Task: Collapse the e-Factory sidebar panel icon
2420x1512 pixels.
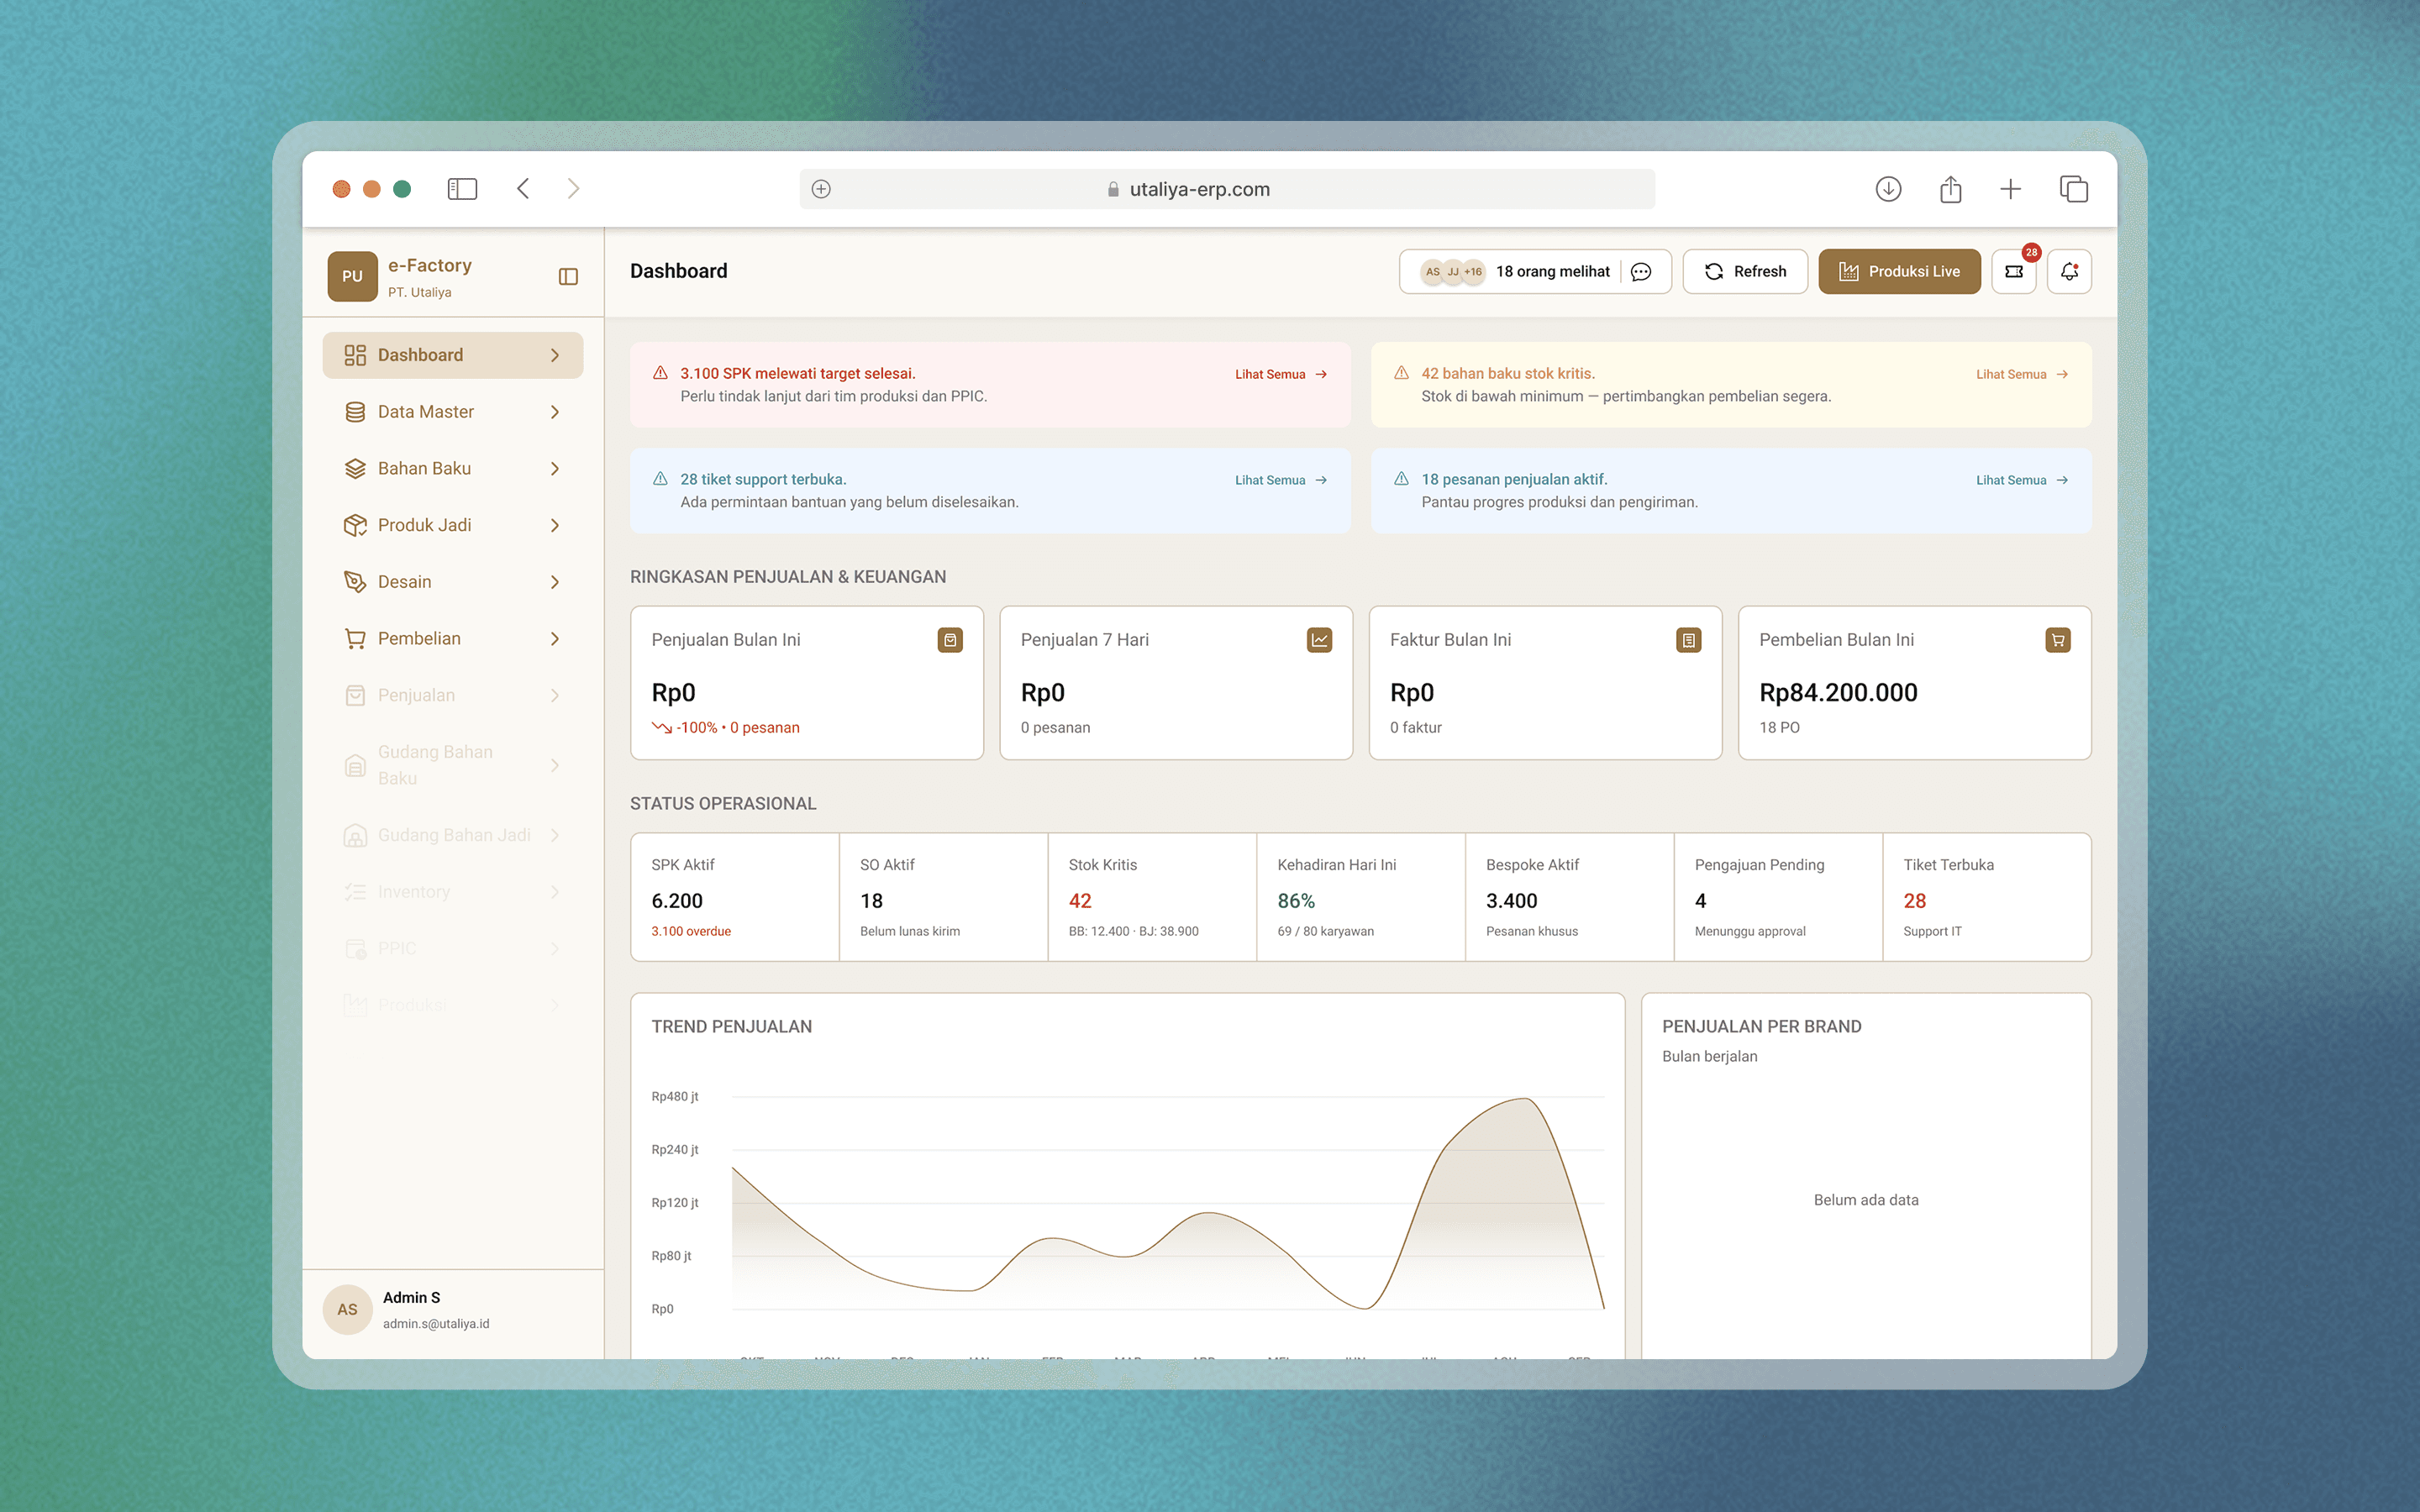Action: click(568, 277)
